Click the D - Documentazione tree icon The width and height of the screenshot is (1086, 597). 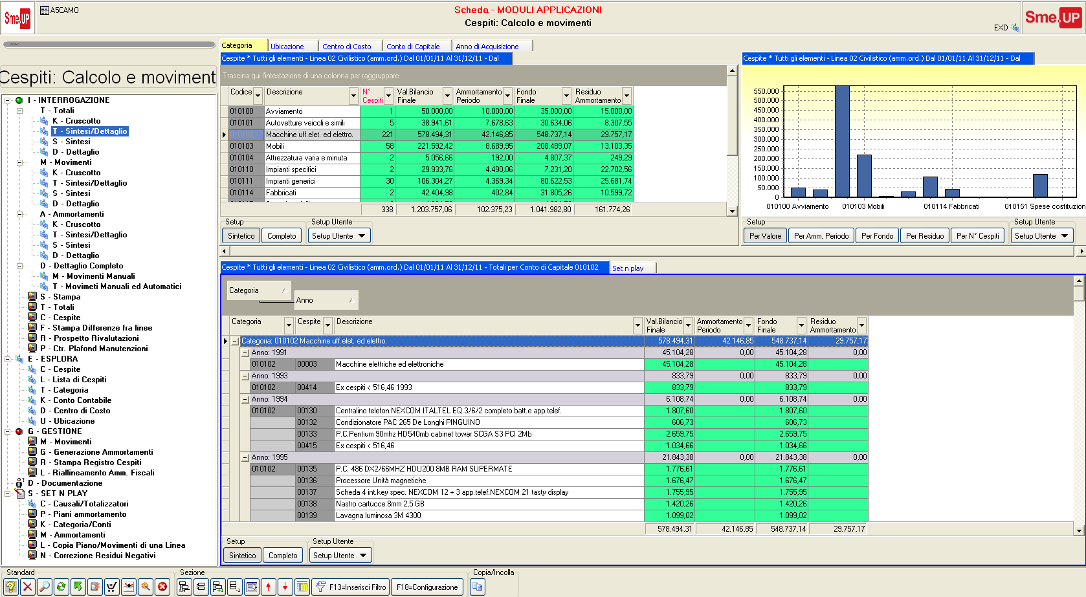(x=19, y=483)
